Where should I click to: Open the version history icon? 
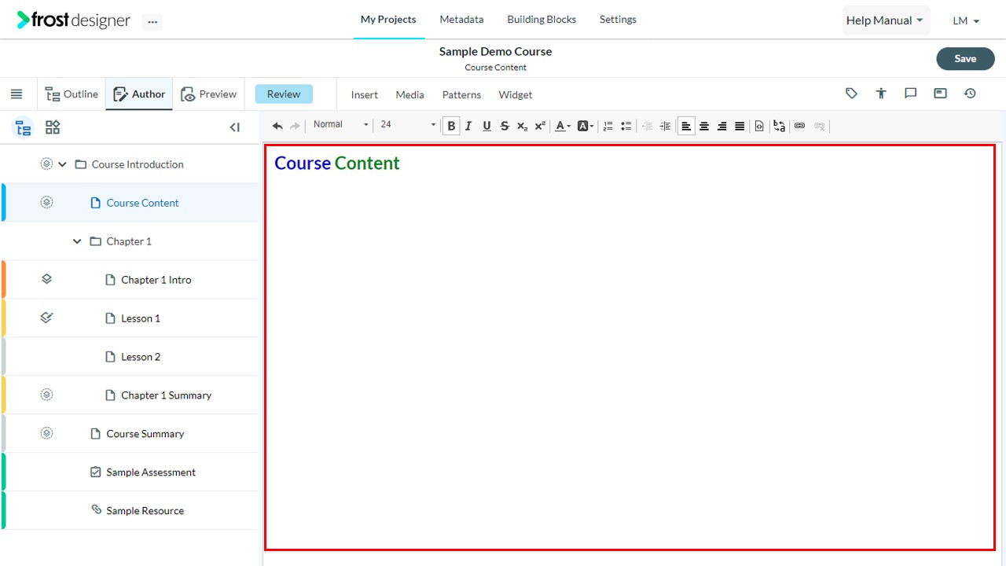pos(970,94)
